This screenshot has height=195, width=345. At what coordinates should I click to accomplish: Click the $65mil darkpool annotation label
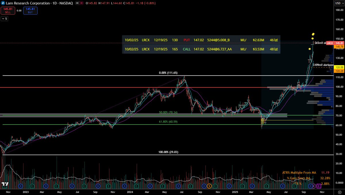320,43
